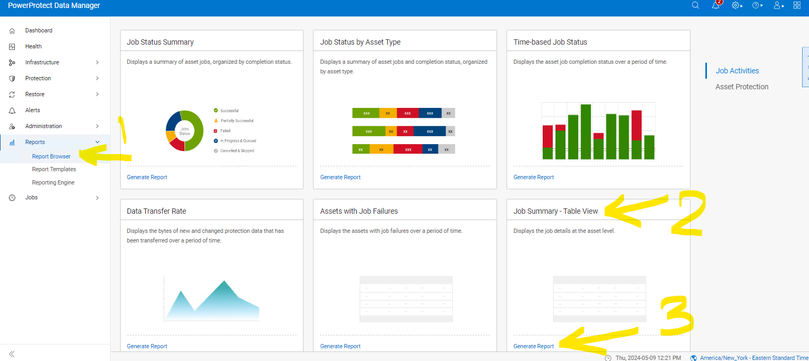Viewport: 809px width, 361px height.
Task: Generate report for Time-based Job Status
Action: coord(534,177)
